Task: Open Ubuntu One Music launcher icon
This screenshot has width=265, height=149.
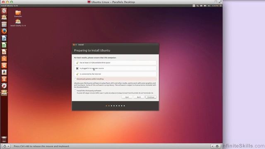Action: click(x=4, y=79)
